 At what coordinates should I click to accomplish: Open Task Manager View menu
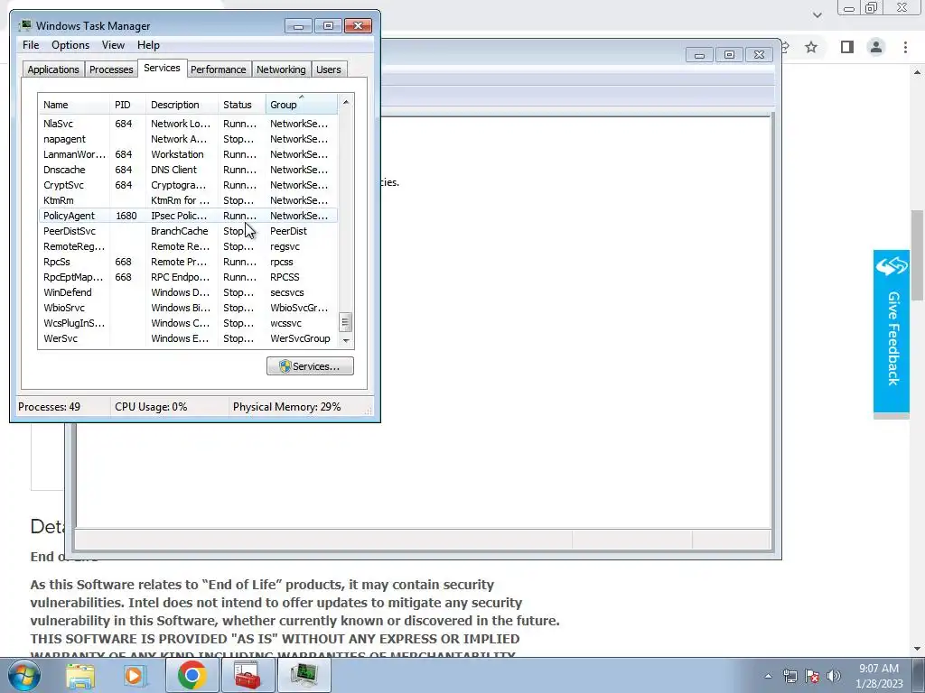click(x=113, y=45)
